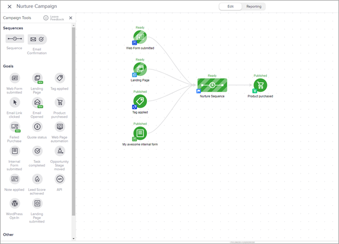Choose the Lead Score achieved goal icon
This screenshot has width=339, height=244.
pyautogui.click(x=37, y=179)
